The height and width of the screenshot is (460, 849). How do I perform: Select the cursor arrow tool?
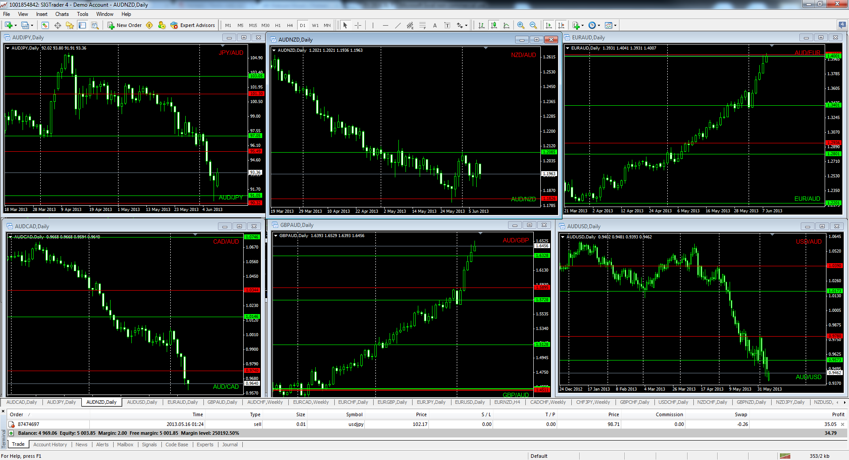click(x=345, y=25)
